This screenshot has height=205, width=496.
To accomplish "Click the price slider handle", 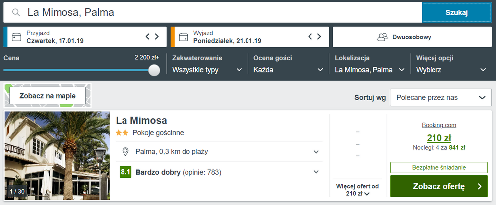I will click(x=154, y=70).
